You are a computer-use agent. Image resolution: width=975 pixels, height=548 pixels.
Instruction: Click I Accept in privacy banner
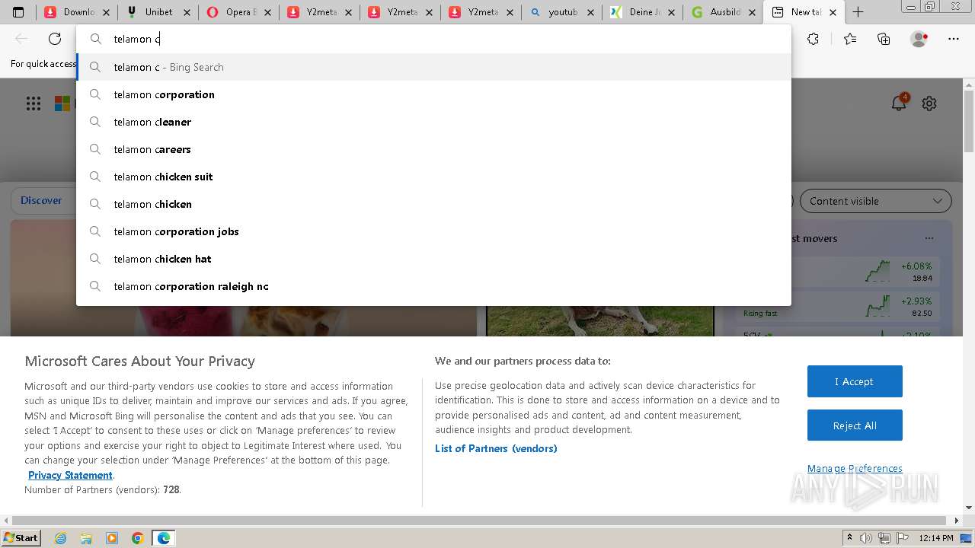click(855, 381)
